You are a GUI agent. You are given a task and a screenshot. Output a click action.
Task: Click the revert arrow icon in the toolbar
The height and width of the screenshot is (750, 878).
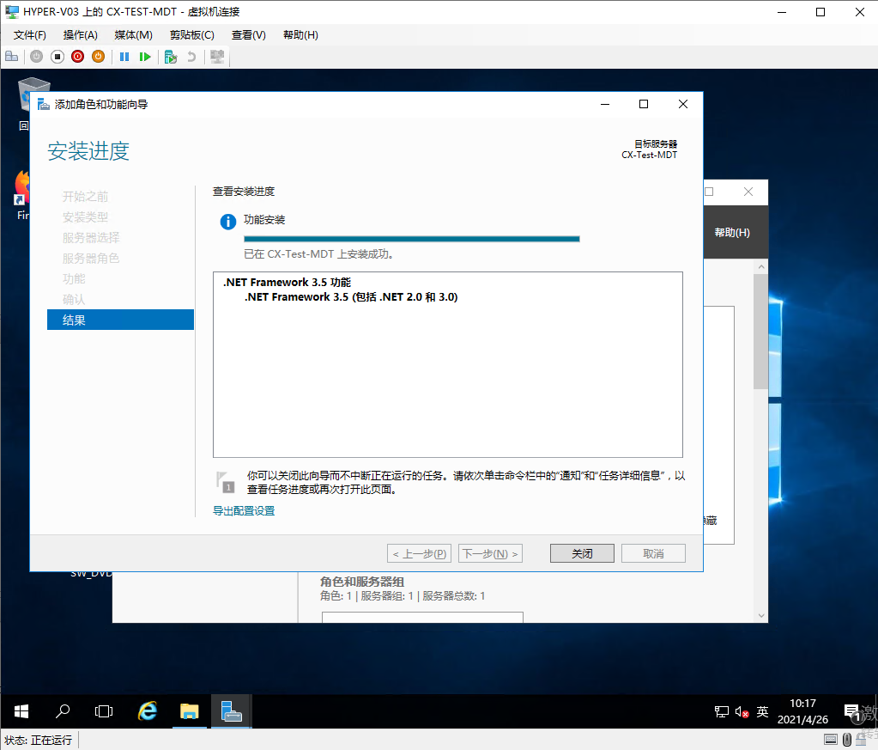click(x=190, y=56)
